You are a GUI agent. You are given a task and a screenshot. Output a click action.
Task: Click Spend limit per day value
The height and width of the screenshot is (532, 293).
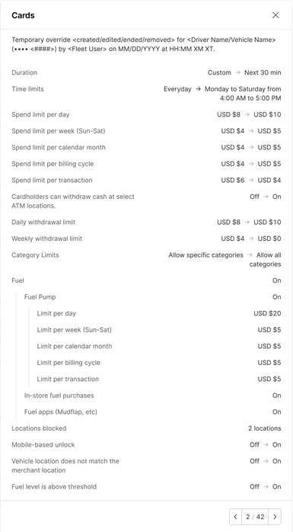(x=249, y=114)
